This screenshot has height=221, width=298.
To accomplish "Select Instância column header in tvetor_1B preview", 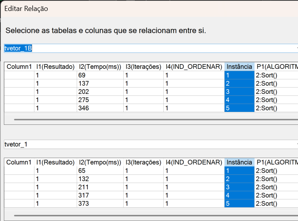I will 239,67.
